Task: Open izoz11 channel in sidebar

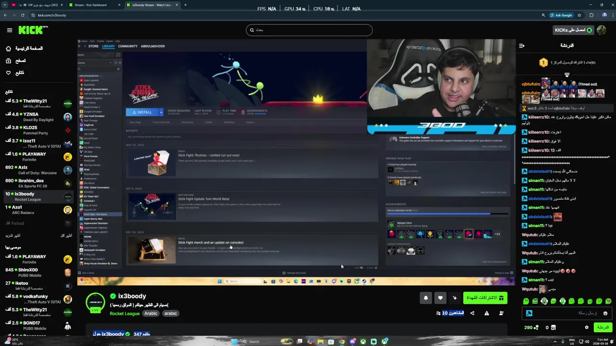Action: coord(38,143)
